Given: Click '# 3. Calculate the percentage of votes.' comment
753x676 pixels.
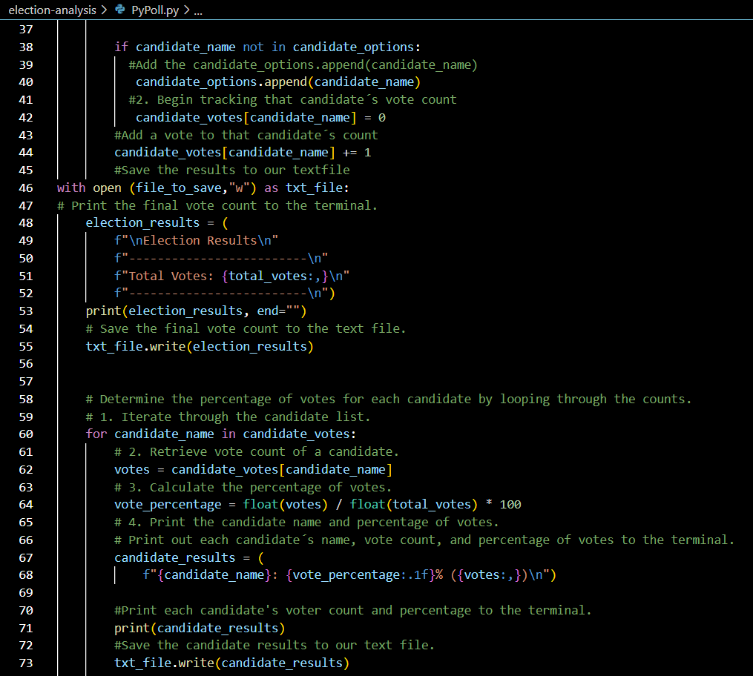Looking at the screenshot, I should 253,488.
